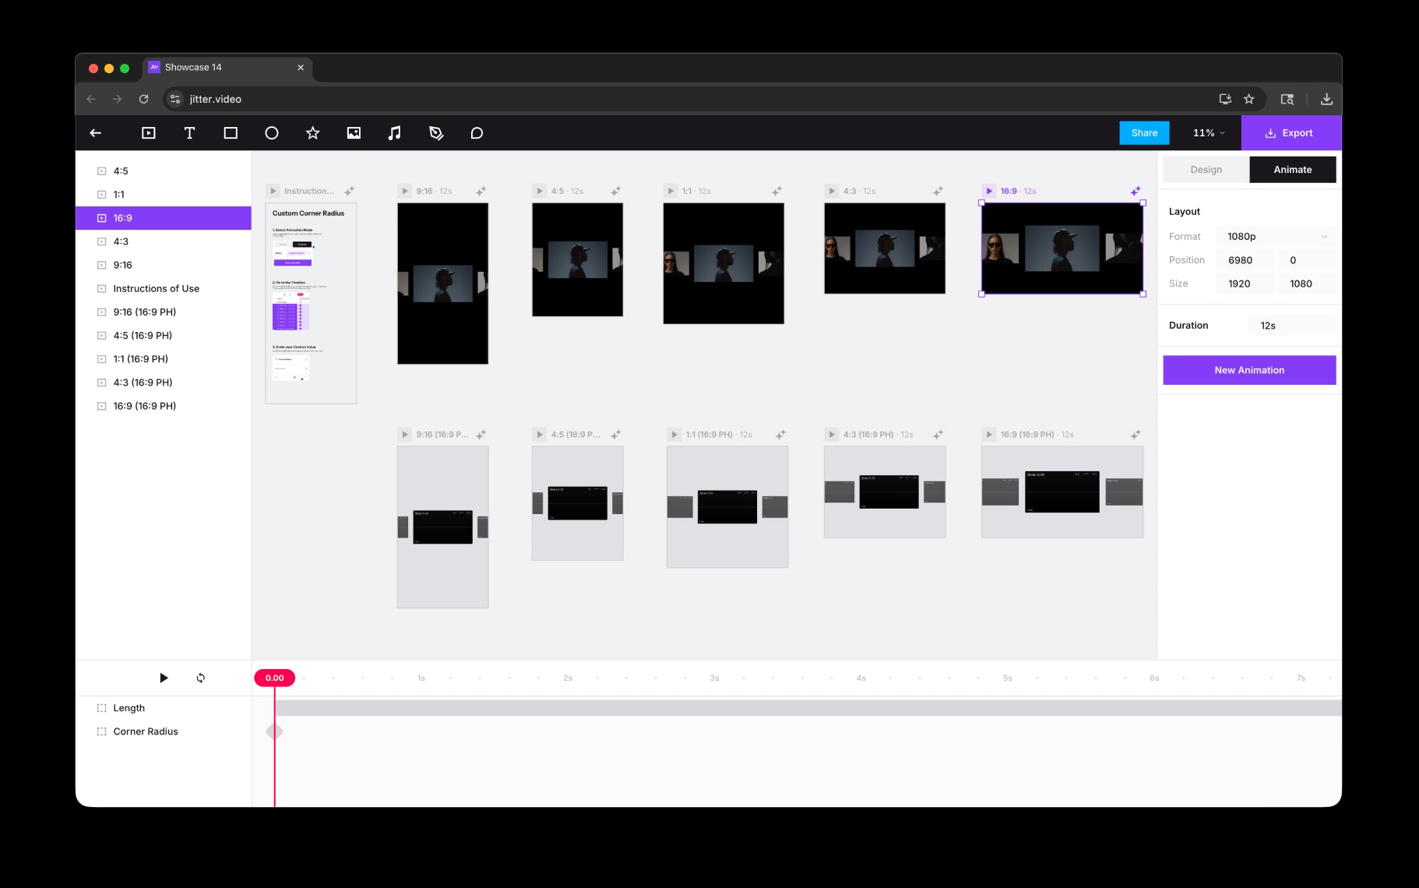1419x888 pixels.
Task: Toggle the timeline loop button
Action: 201,678
